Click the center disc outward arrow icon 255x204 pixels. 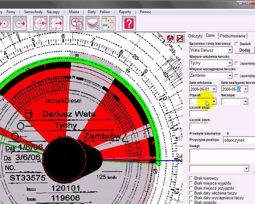coord(56,24)
